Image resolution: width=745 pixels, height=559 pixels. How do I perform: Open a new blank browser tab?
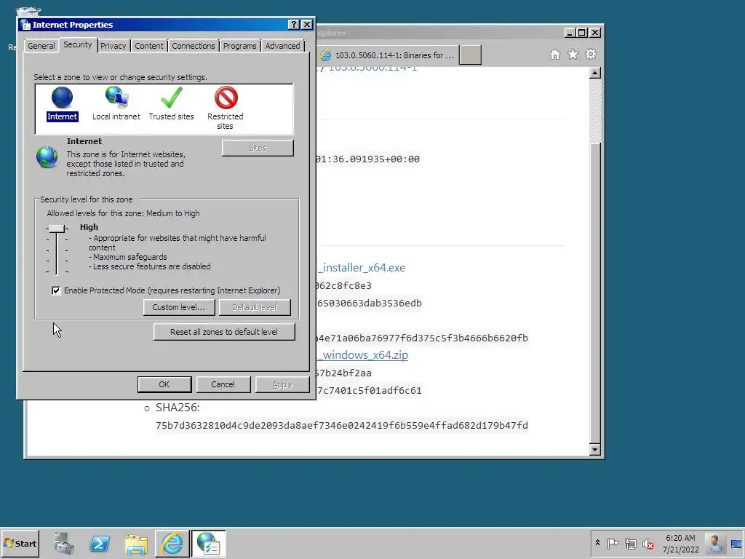click(x=471, y=55)
